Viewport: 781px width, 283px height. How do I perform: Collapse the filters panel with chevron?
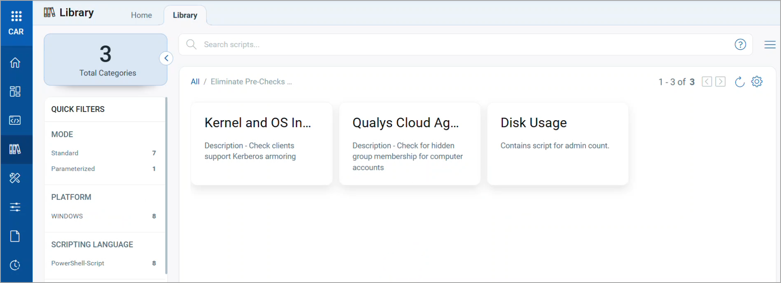point(166,58)
